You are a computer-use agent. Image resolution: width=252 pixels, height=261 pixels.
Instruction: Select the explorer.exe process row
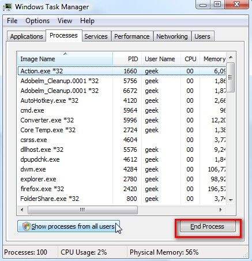pos(122,179)
